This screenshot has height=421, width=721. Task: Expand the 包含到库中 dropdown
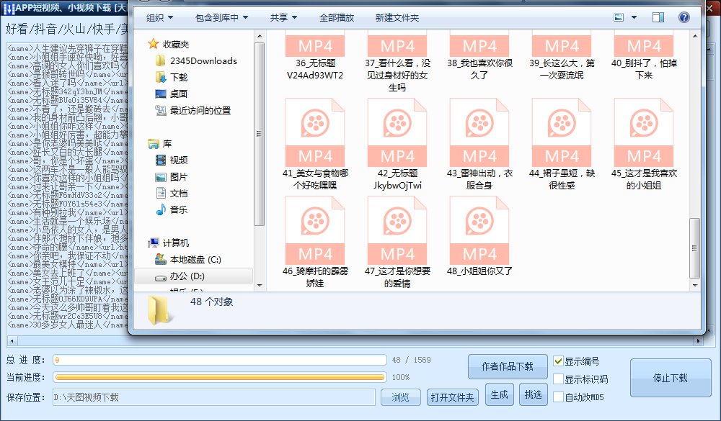(x=221, y=17)
